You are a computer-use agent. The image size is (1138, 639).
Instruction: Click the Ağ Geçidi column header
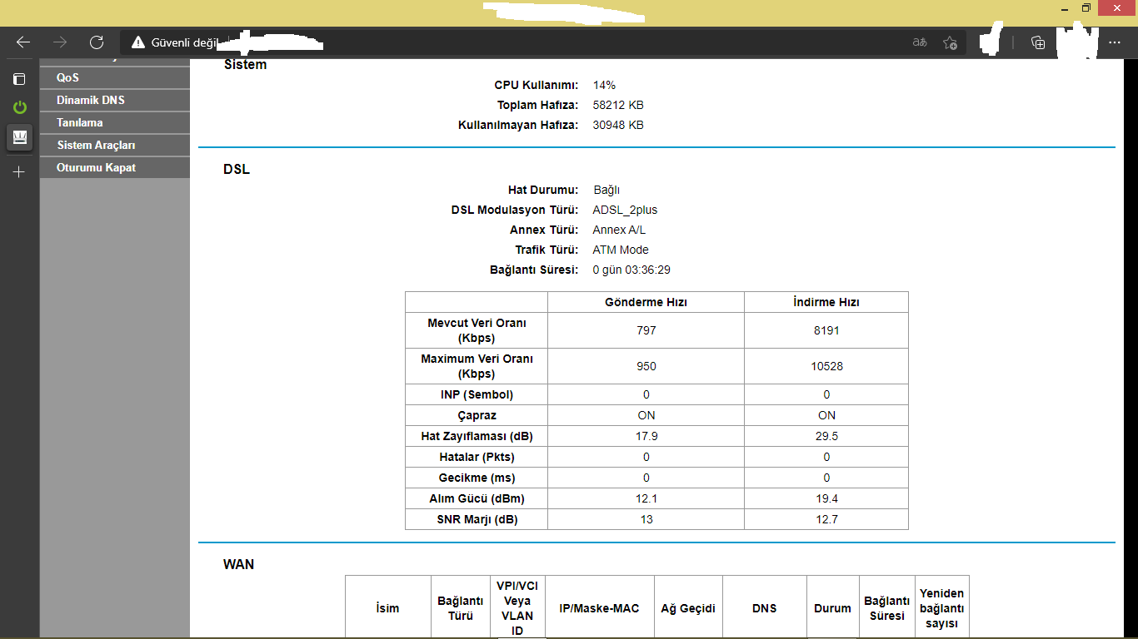coord(688,608)
